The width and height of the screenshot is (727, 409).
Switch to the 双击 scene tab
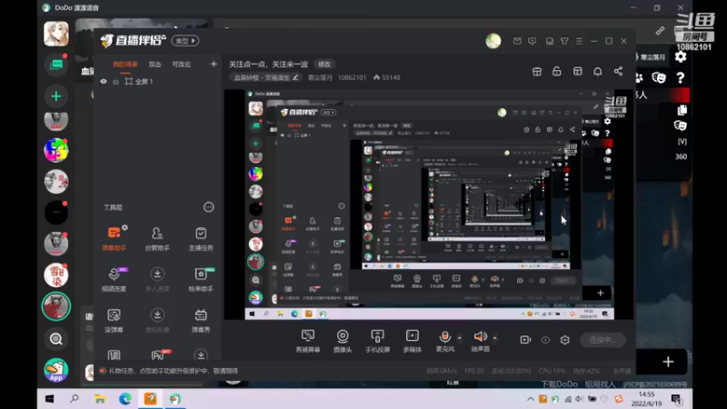[154, 65]
